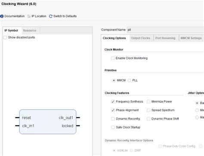Click the Component Name input field
This screenshot has width=204, height=156.
pos(165,30)
